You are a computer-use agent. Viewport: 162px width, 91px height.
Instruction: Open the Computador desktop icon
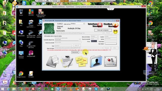21,33
